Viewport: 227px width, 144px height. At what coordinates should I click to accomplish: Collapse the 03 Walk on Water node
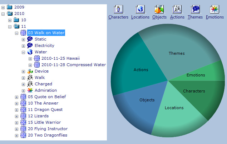tap(17, 33)
